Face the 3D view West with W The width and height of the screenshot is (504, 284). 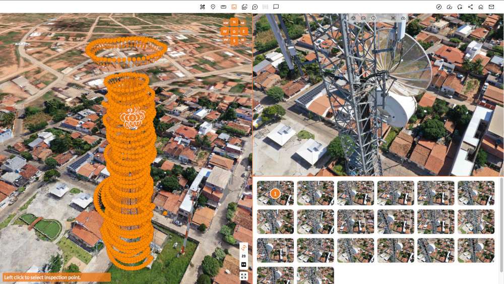(x=225, y=31)
